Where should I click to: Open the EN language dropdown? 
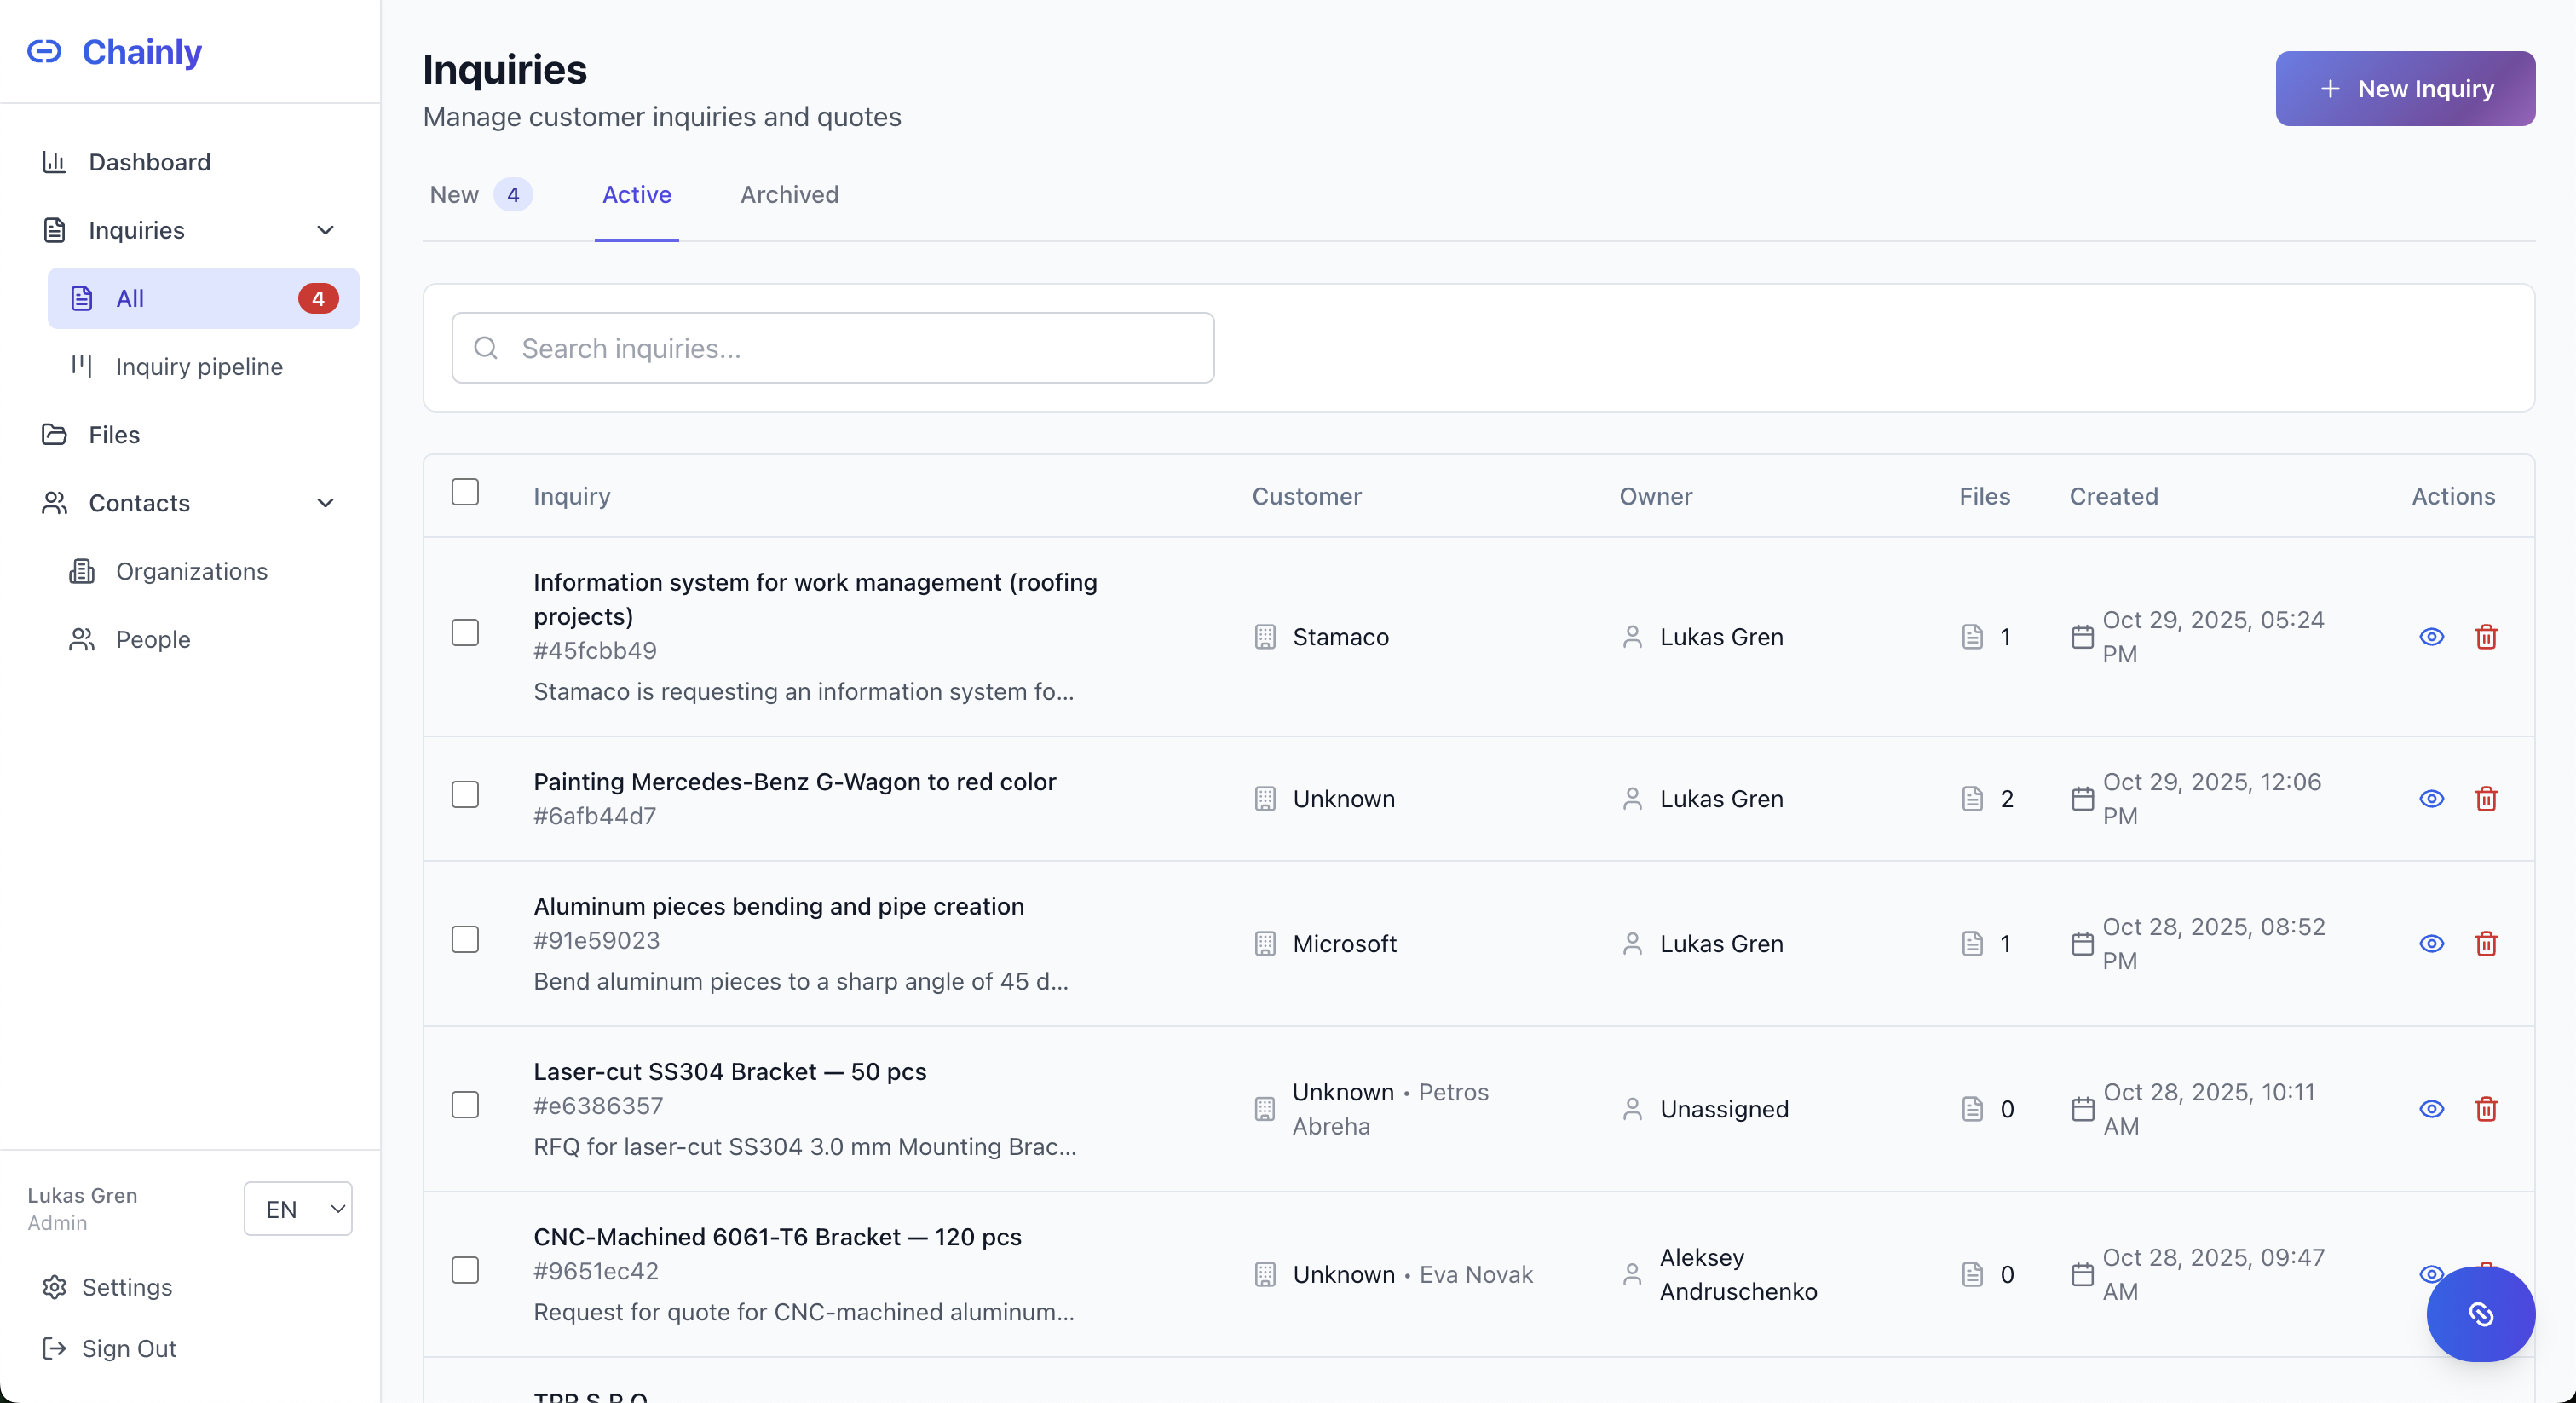click(297, 1209)
